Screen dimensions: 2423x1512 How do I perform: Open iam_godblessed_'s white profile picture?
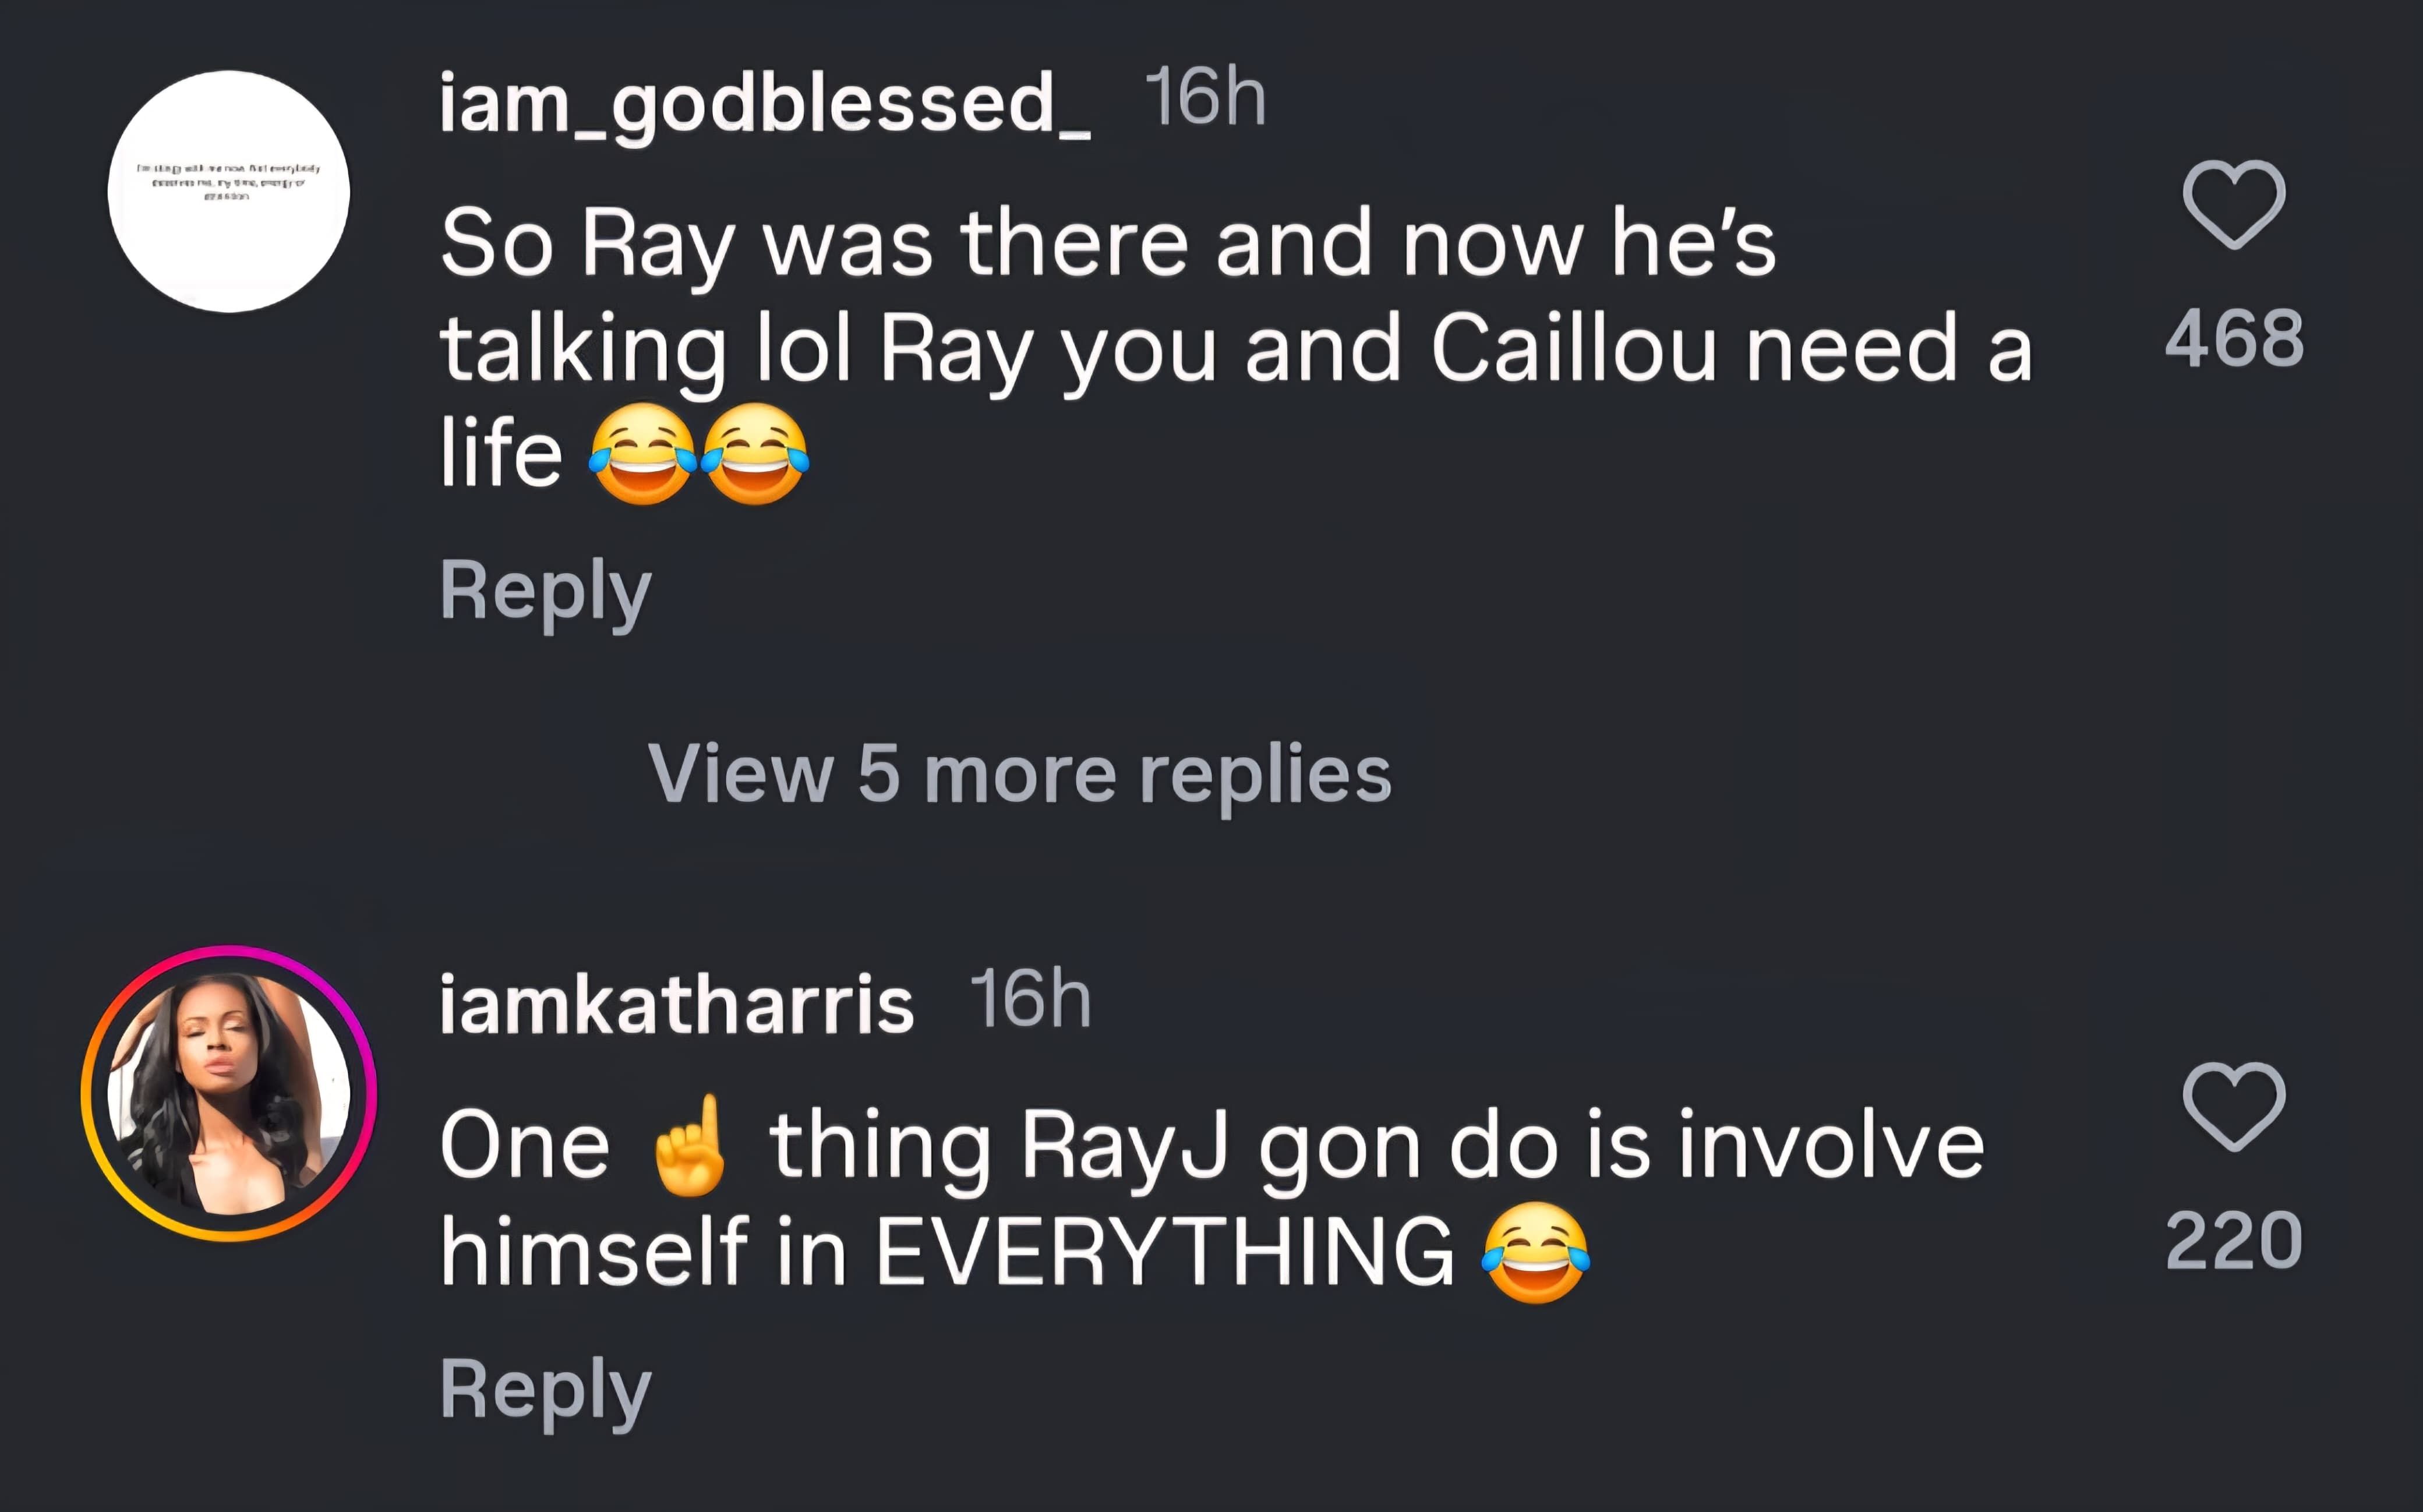pyautogui.click(x=229, y=191)
